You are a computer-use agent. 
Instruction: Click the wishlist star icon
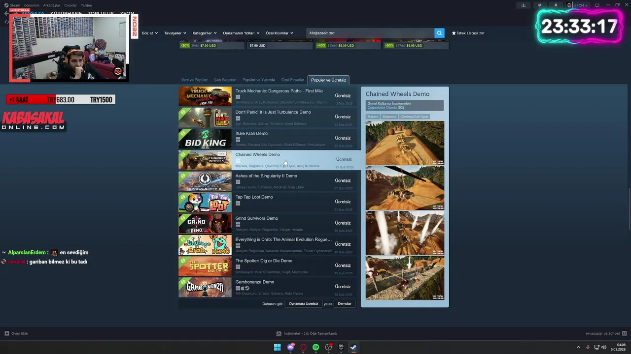454,33
